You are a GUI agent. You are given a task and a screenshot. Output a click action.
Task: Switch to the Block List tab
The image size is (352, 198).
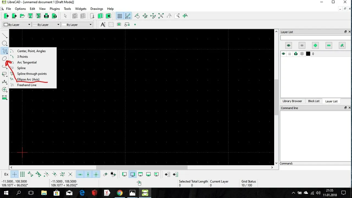tap(314, 101)
